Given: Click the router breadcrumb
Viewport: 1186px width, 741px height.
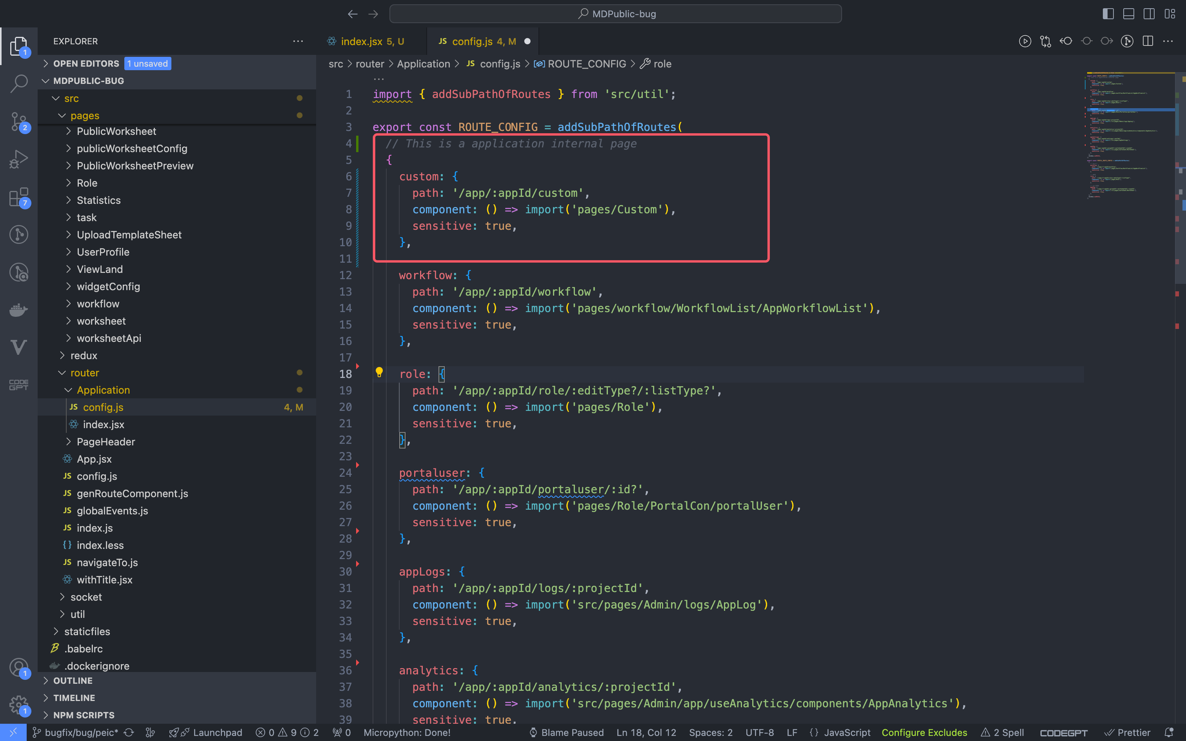Looking at the screenshot, I should pyautogui.click(x=369, y=64).
